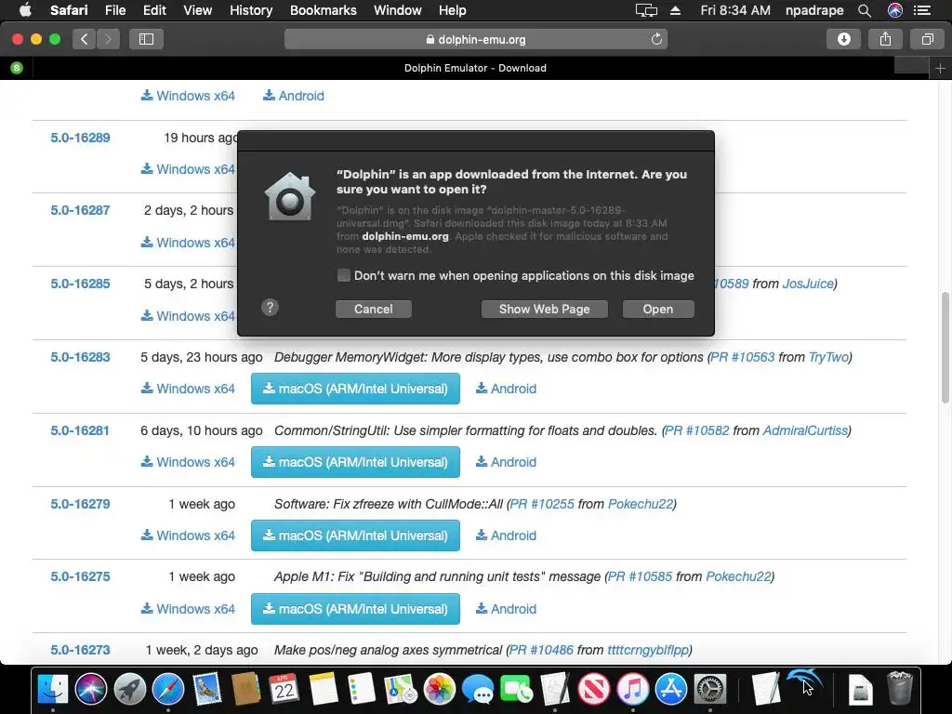Viewport: 952px width, 714px height.
Task: Download Windows x64 for 5.0-16283
Action: 188,389
